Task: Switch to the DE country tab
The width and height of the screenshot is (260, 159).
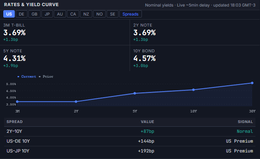Action: coord(21,14)
